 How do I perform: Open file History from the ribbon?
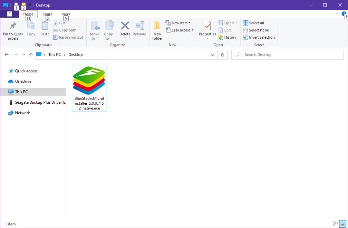tap(227, 37)
